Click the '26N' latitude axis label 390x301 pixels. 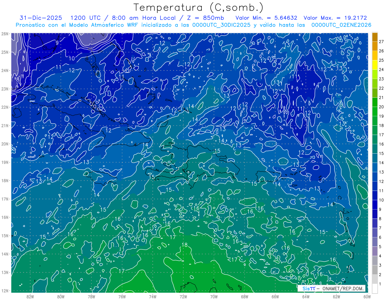tap(5, 34)
